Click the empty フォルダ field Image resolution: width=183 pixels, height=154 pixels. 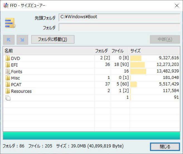119,27
